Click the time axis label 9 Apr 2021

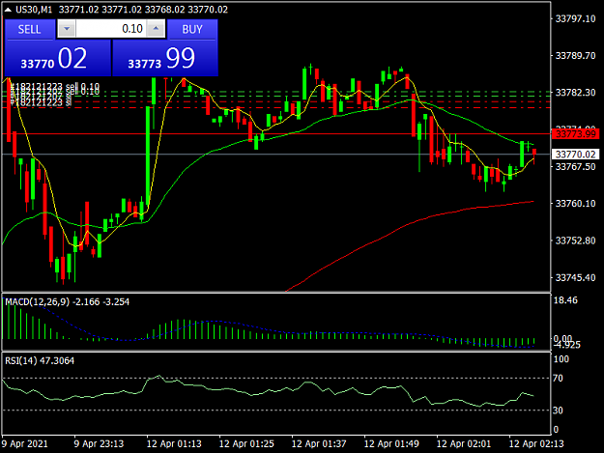click(x=25, y=443)
